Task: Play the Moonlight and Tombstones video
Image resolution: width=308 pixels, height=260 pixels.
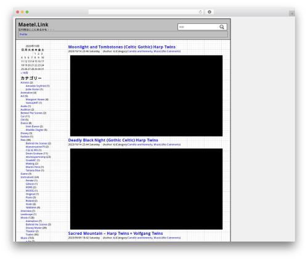Action: (x=146, y=96)
